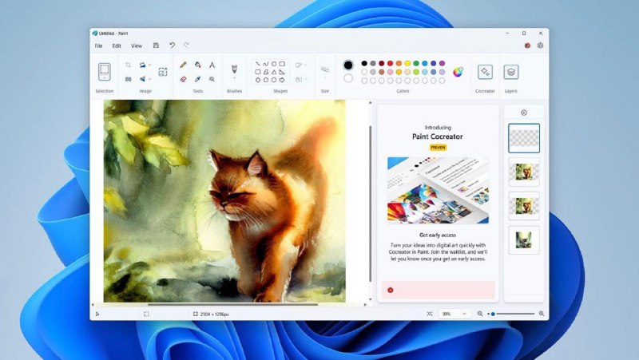Screen dimensions: 639x360
Task: Expand the Rotate options arrow
Action: pos(149,65)
